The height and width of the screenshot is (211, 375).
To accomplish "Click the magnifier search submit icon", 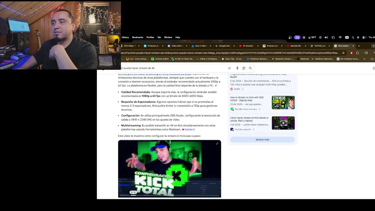I will pyautogui.click(x=250, y=68).
